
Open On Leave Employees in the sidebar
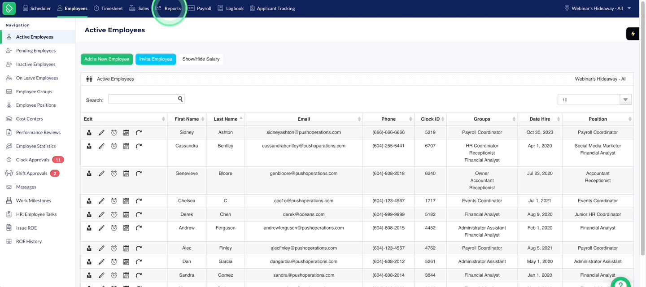pos(37,78)
